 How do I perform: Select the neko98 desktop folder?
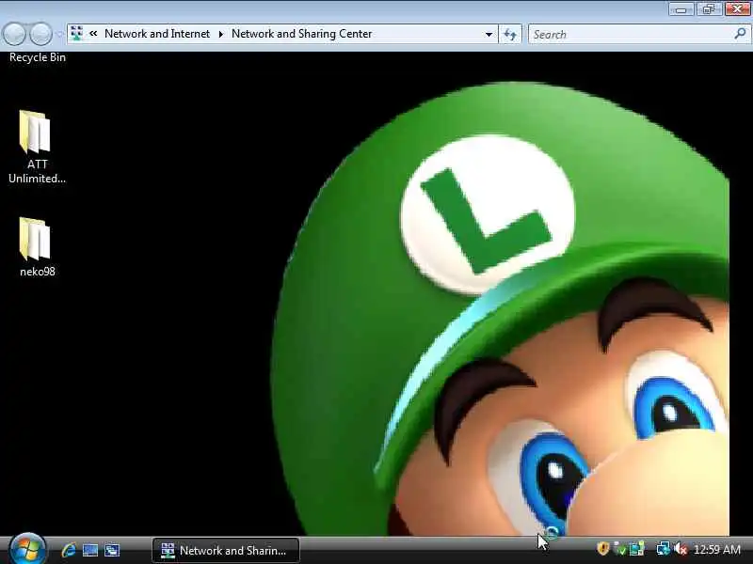(x=37, y=247)
